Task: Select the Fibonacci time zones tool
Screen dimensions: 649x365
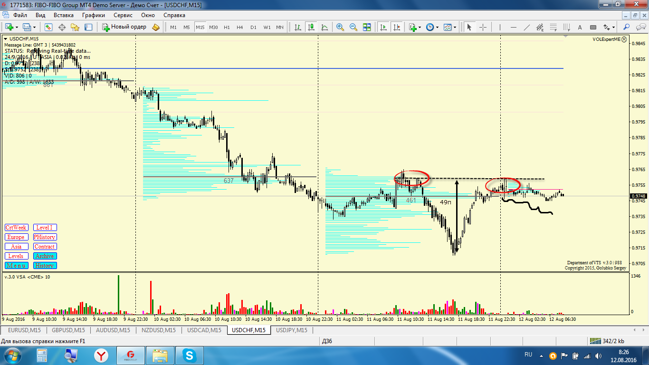Action: point(566,27)
